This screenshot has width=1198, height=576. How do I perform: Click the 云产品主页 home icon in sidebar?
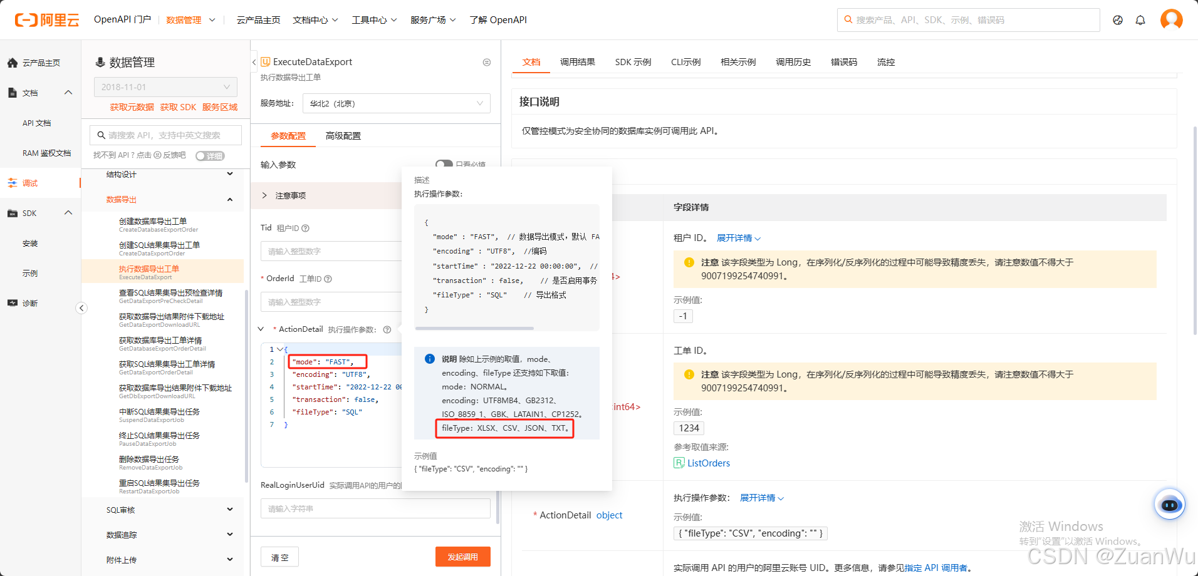(13, 63)
